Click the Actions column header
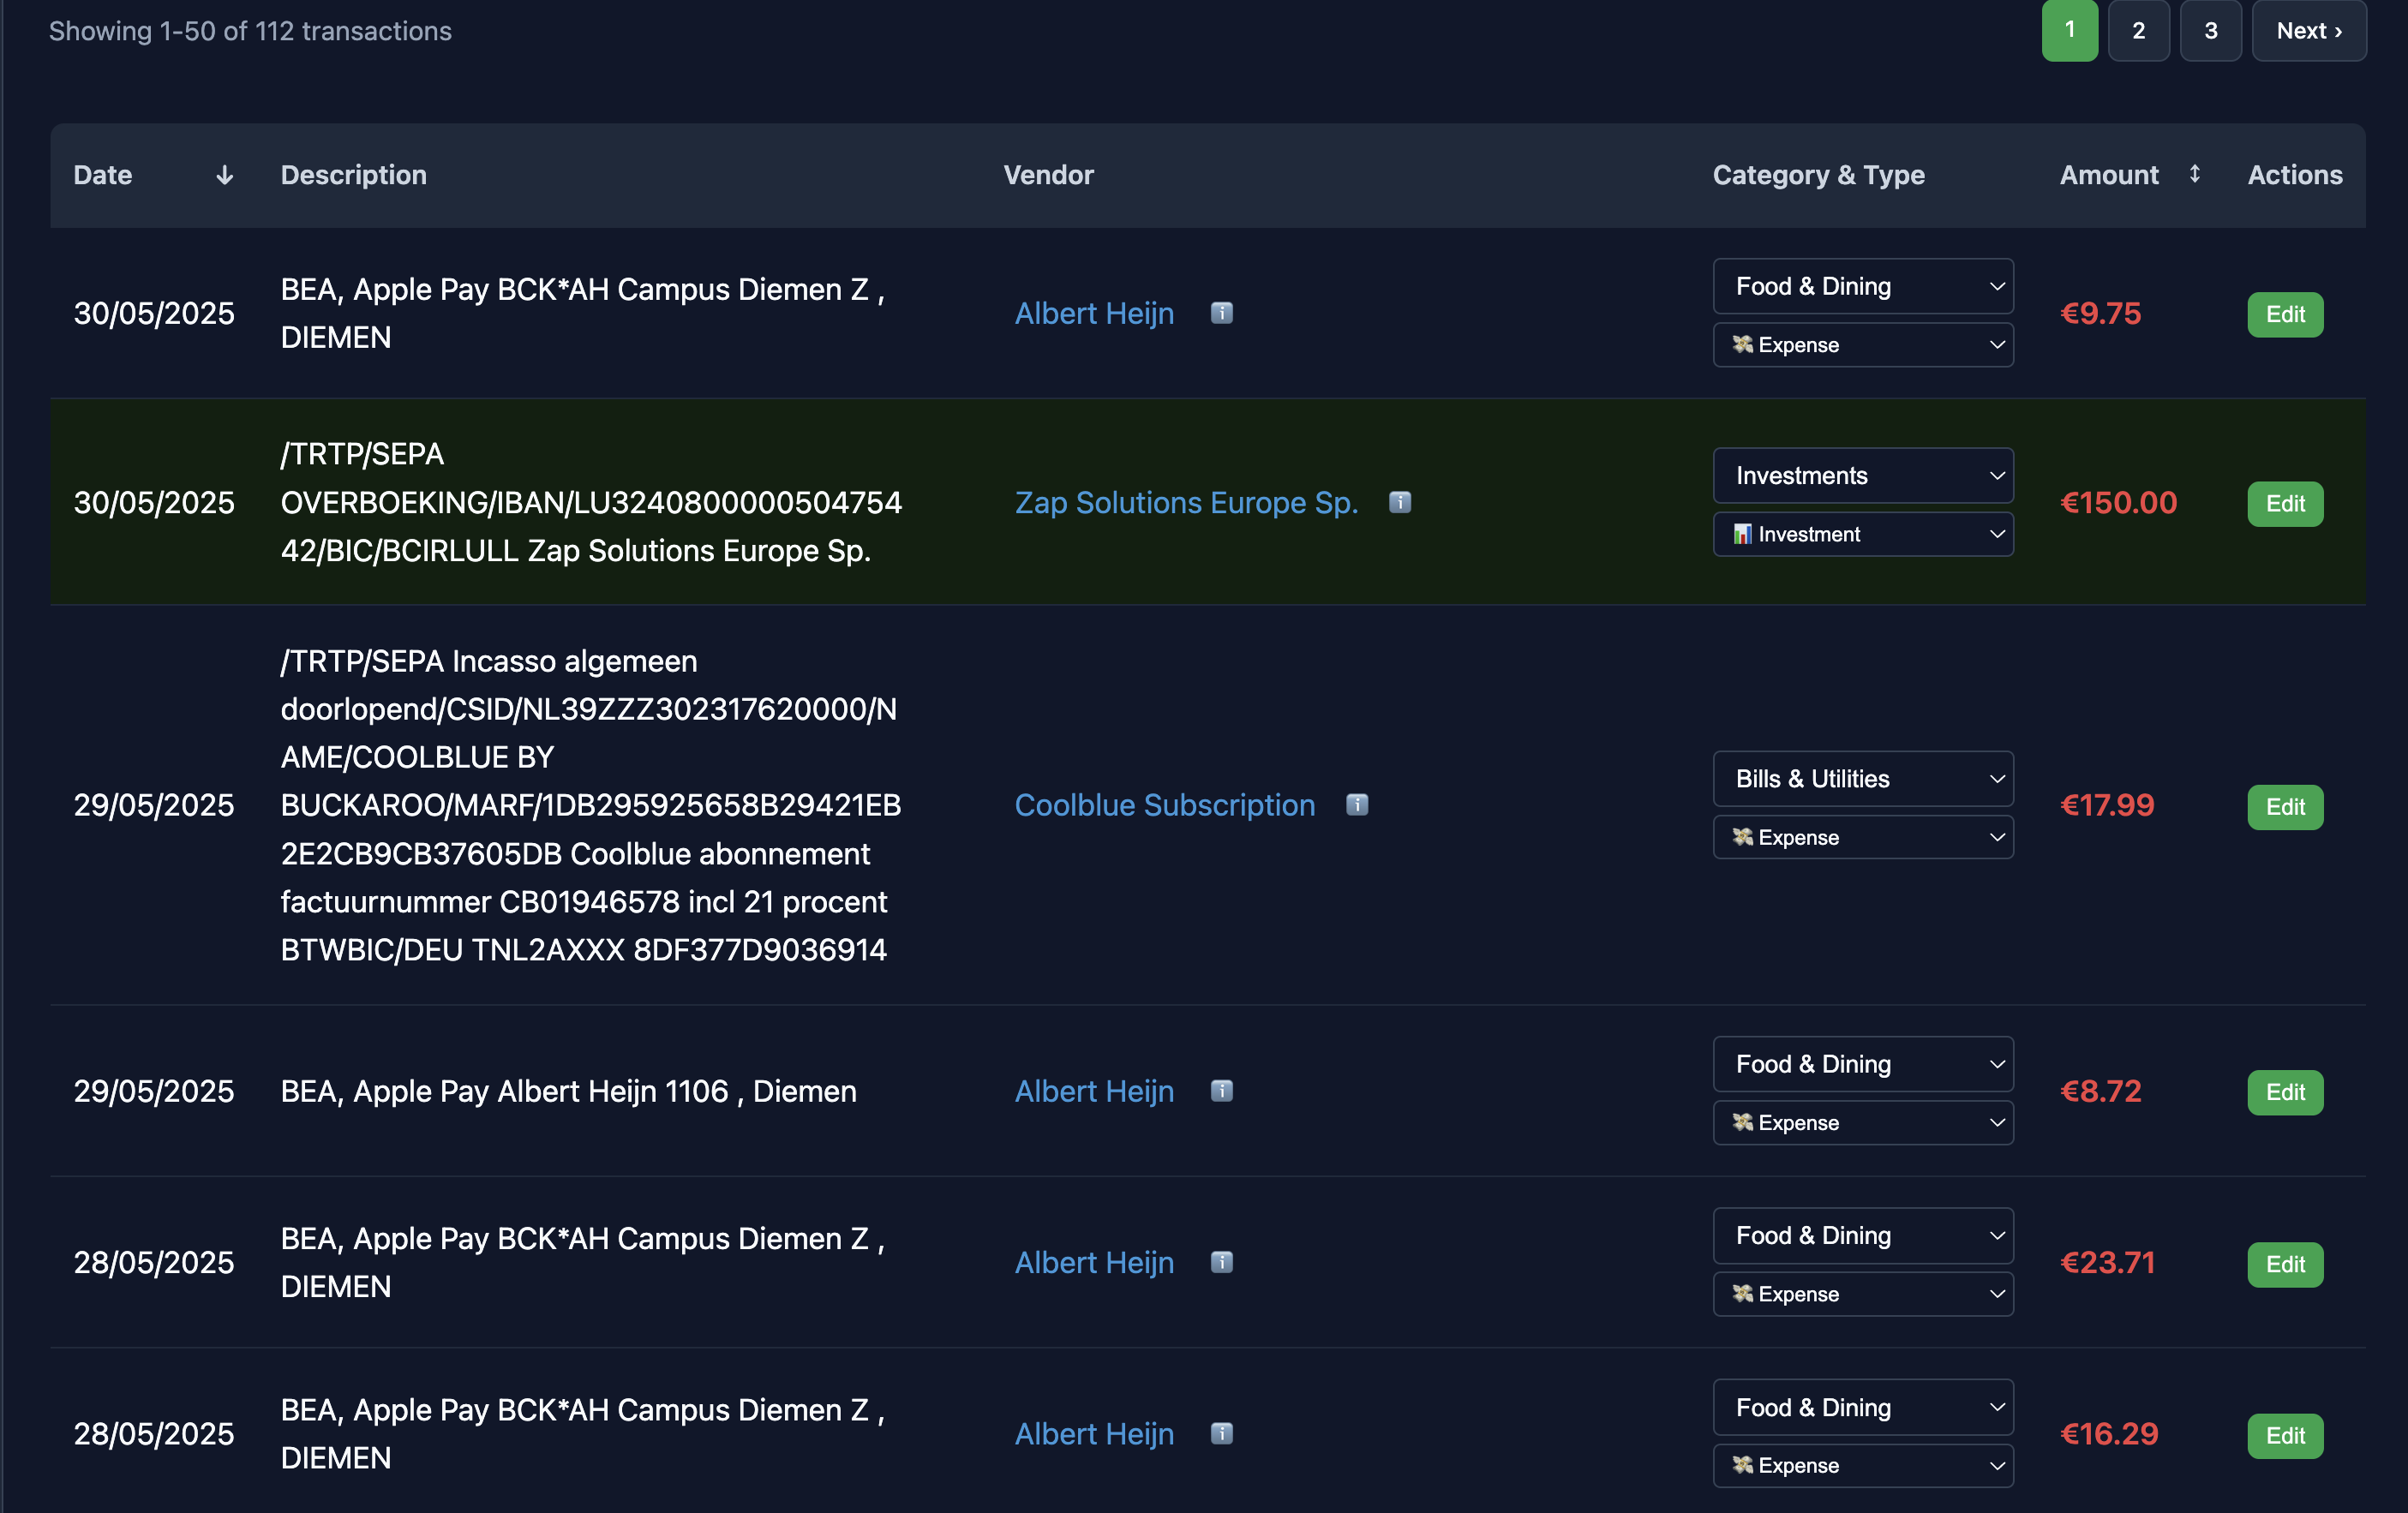This screenshot has width=2408, height=1513. click(x=2295, y=175)
